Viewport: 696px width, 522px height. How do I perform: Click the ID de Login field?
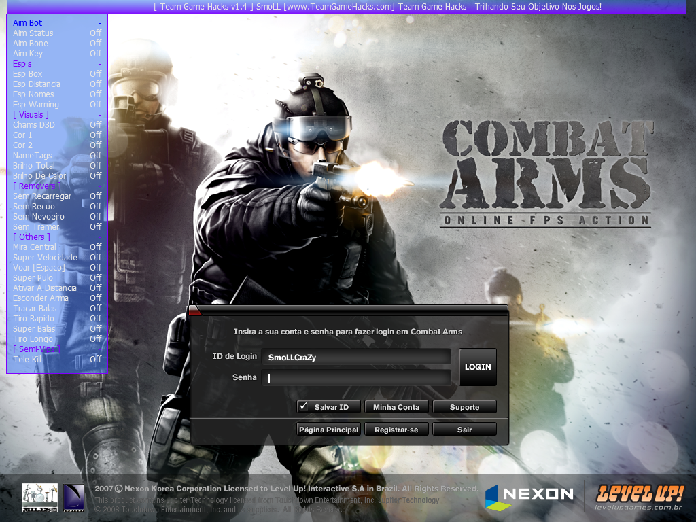[x=356, y=357]
